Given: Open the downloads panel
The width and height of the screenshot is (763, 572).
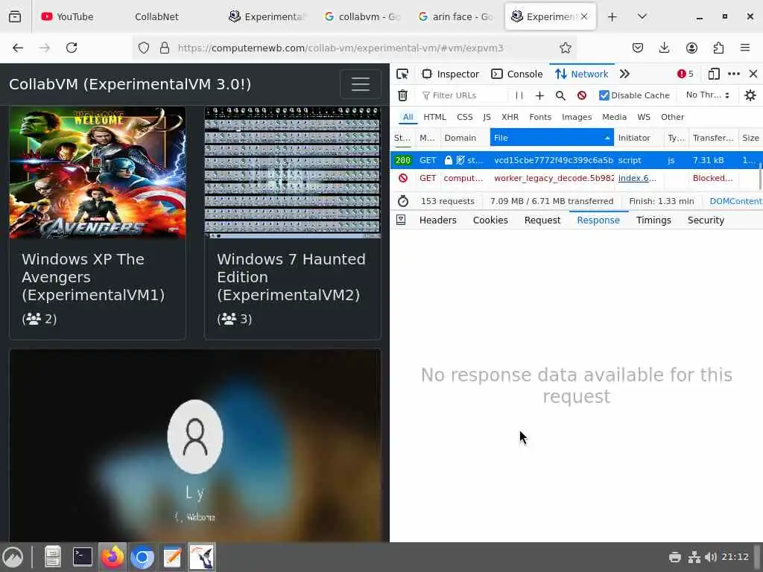Looking at the screenshot, I should (664, 48).
